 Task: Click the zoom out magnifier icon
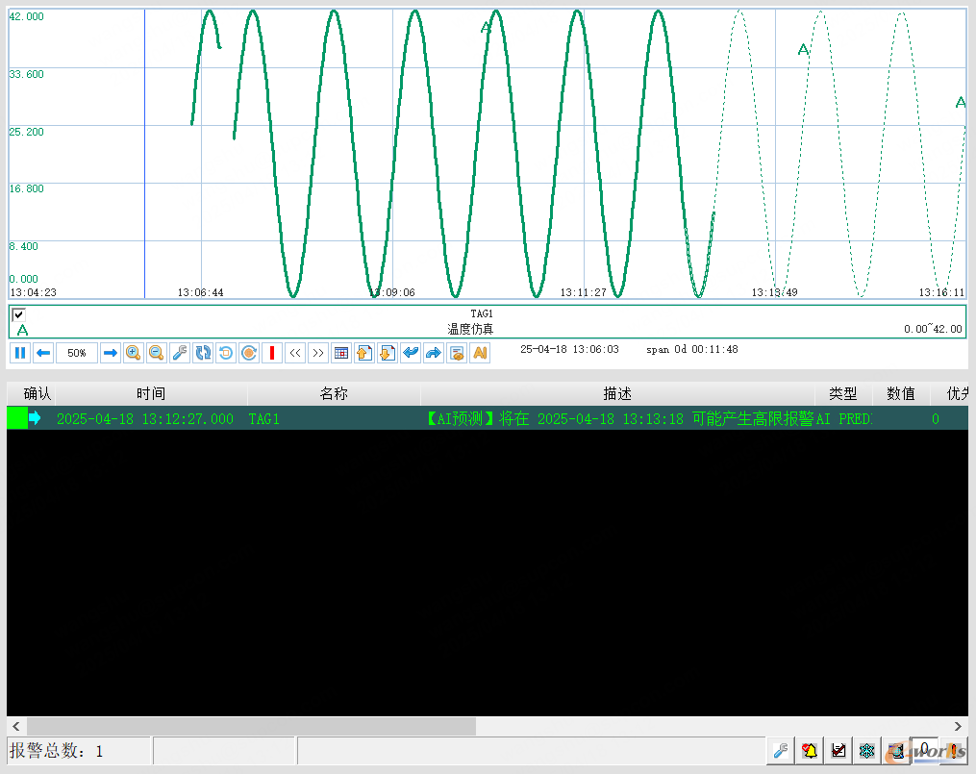[156, 353]
